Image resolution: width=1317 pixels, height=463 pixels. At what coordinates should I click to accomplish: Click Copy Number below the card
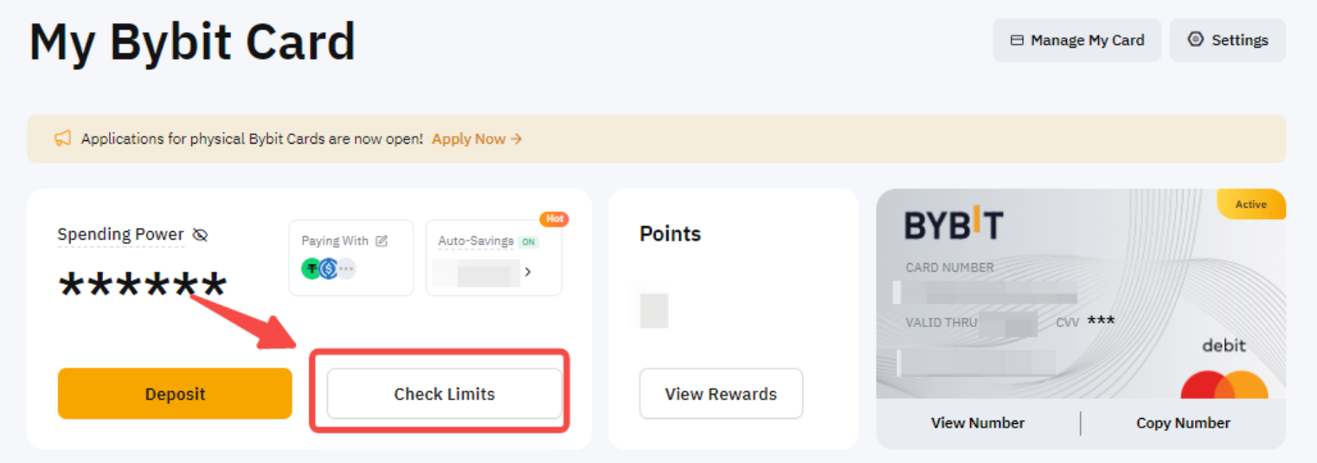pos(1183,423)
